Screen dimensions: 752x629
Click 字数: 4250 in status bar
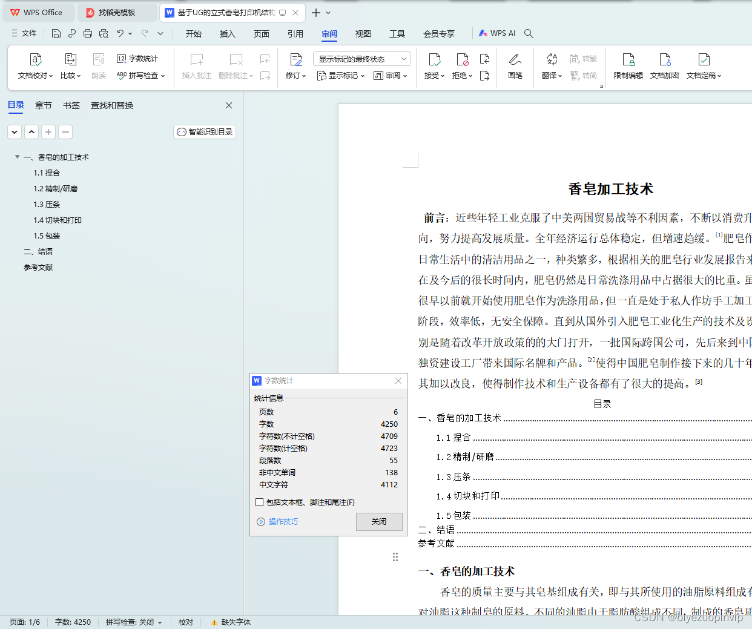[73, 622]
